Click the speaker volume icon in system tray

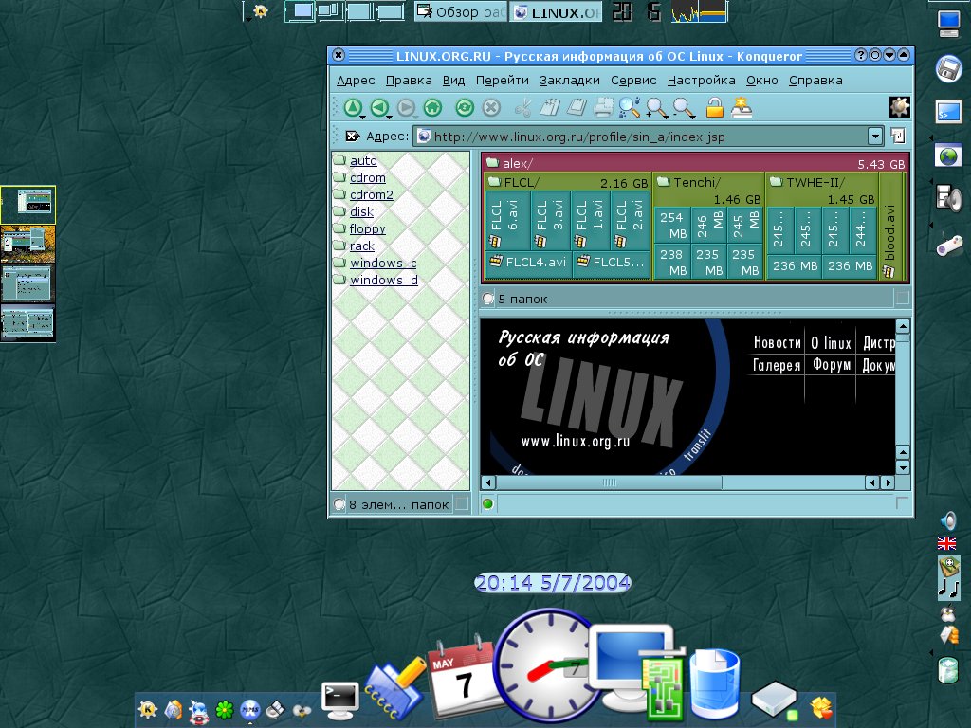point(947,520)
